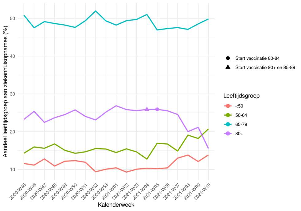
Task: Click the 2020-W52 x-axis label
Action: click(x=89, y=191)
